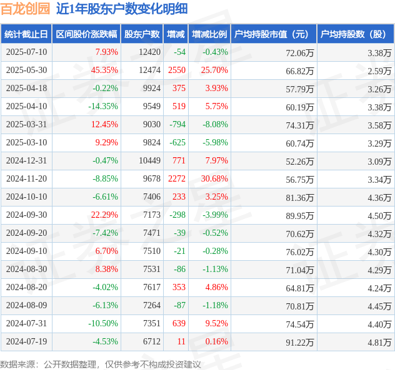The image size is (395, 370).
Task: Click the 户均持股数（股） header
Action: [356, 34]
